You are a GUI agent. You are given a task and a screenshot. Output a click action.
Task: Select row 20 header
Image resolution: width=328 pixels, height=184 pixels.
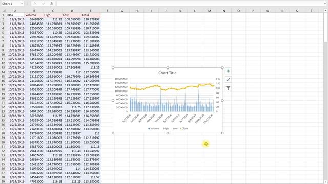coord(3,98)
